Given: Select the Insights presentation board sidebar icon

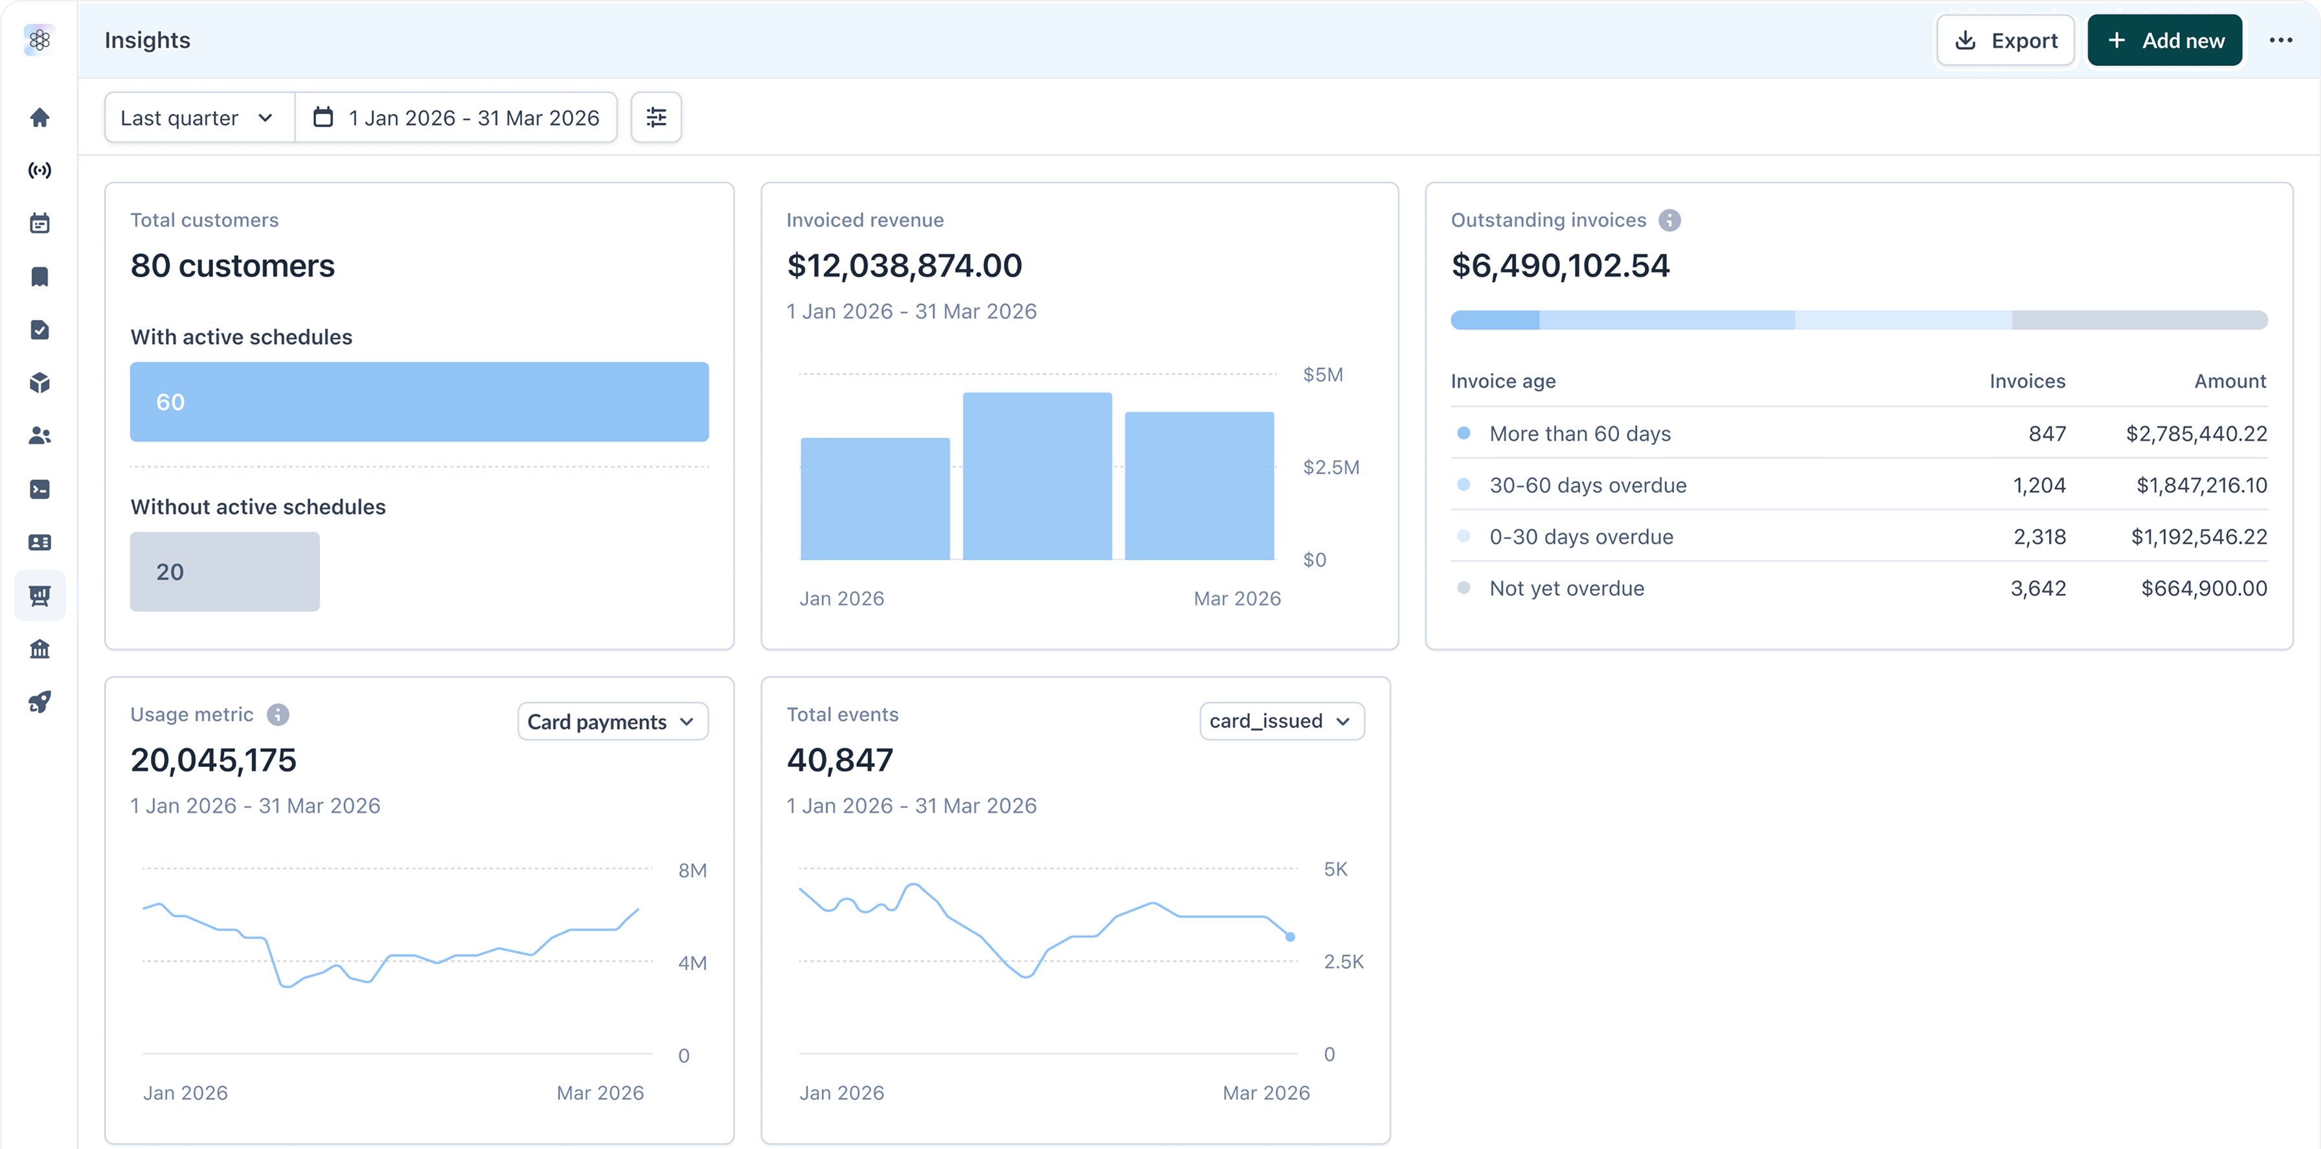Looking at the screenshot, I should coord(40,596).
